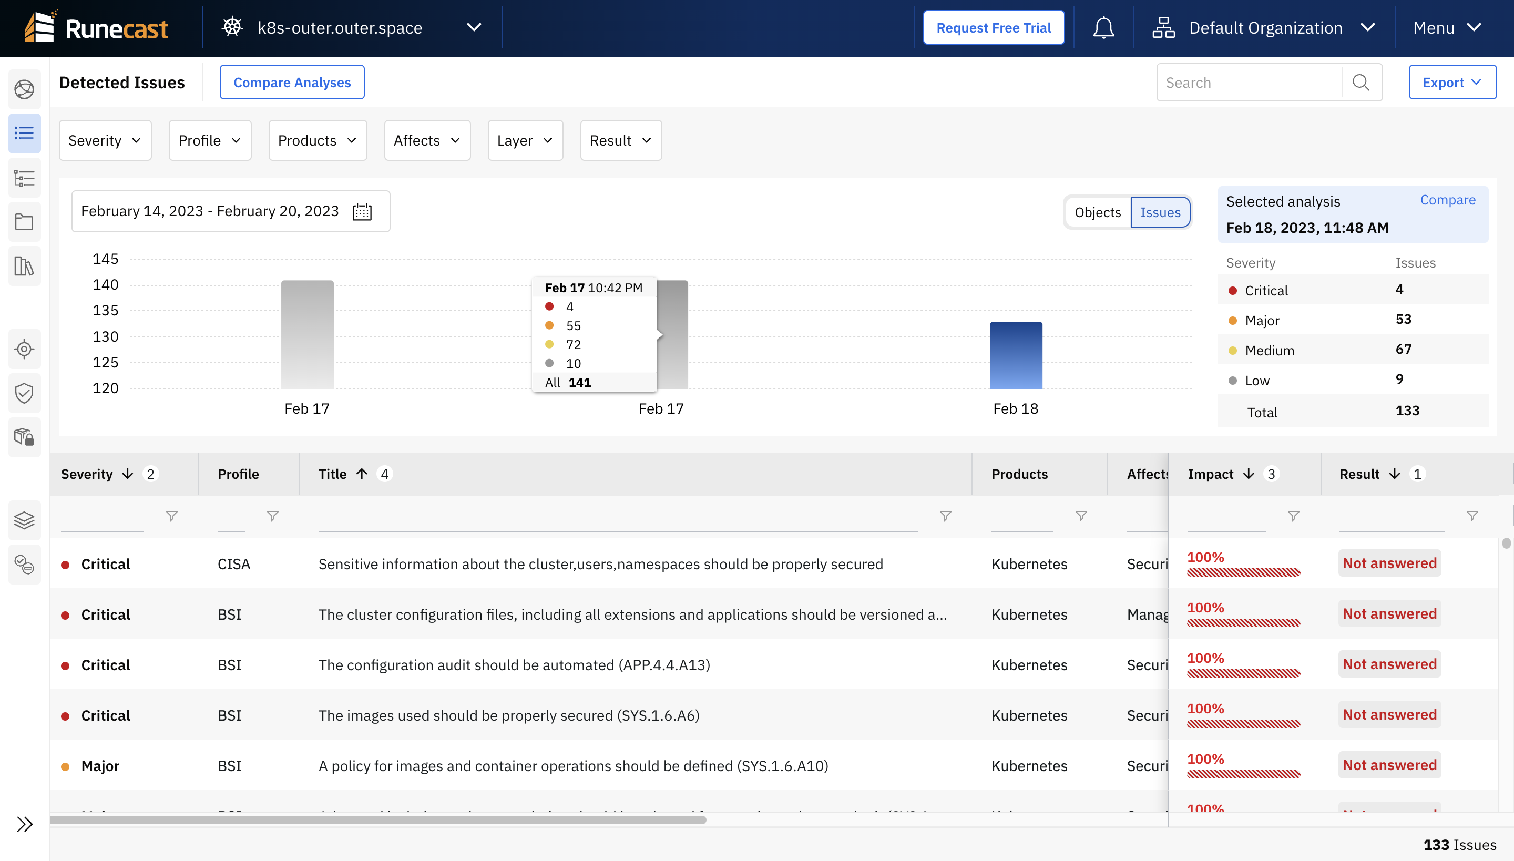The width and height of the screenshot is (1514, 861).
Task: Expand the sidebar with double-chevron icon
Action: (24, 824)
